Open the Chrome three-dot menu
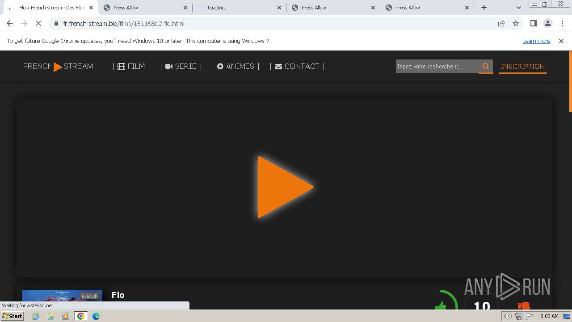572x322 pixels. pos(562,23)
